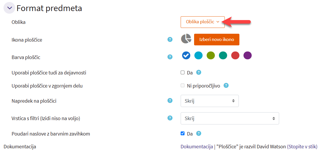Open the Dokumentacija link

pos(197,147)
